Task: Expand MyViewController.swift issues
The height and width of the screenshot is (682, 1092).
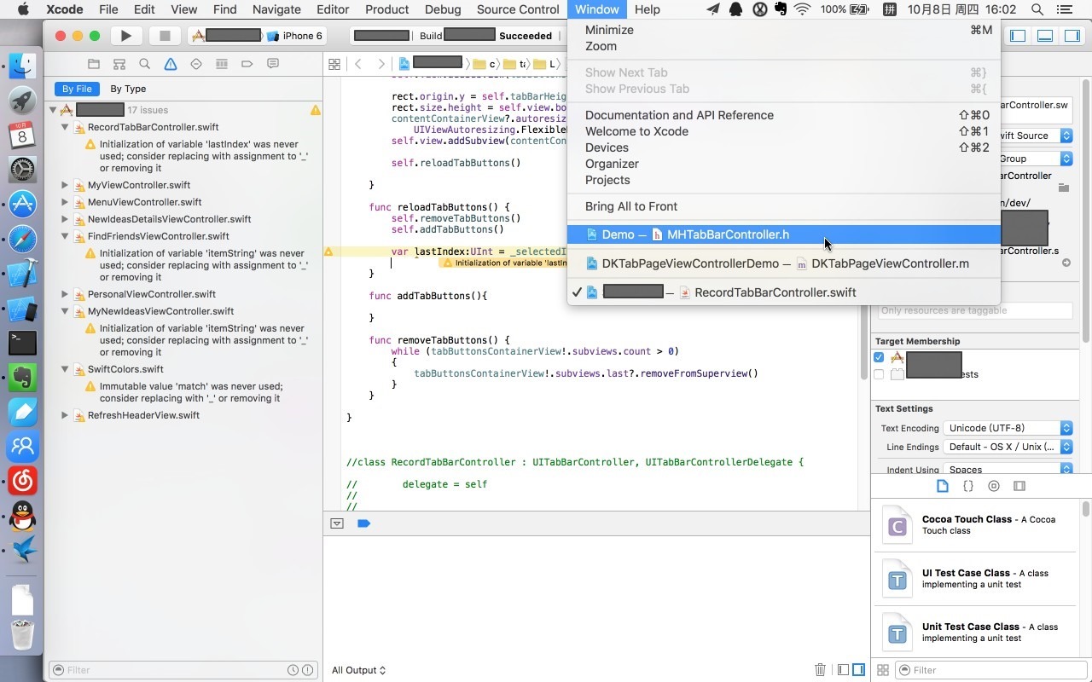Action: (x=65, y=185)
